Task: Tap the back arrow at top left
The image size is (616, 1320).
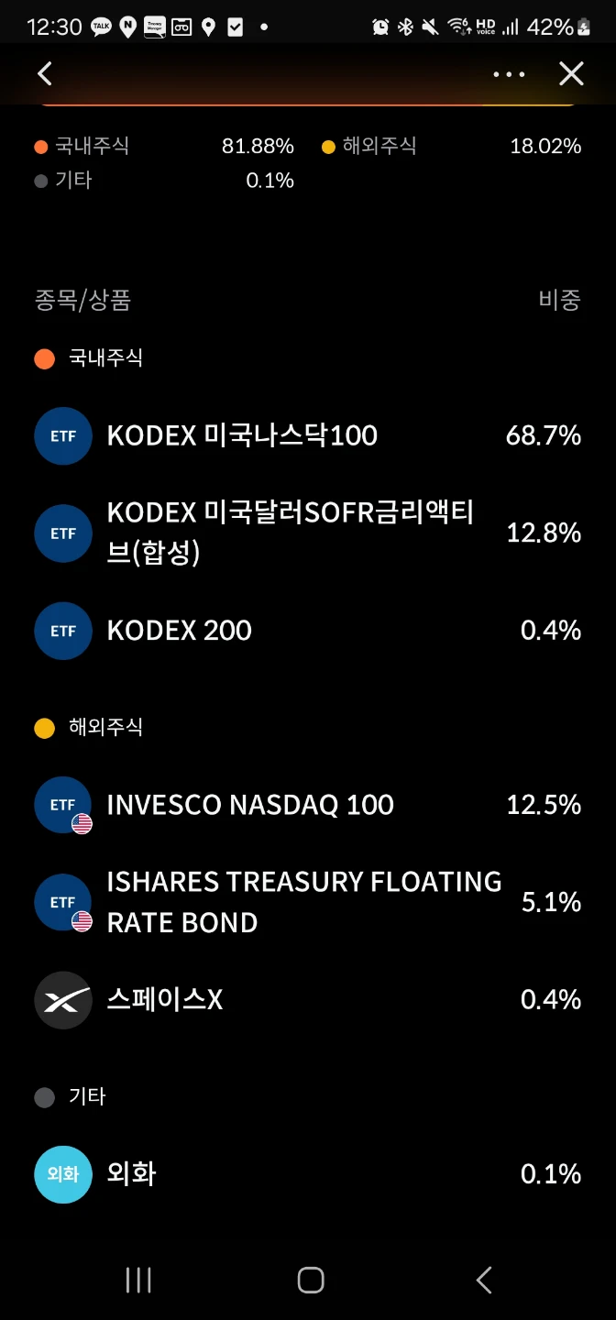Action: click(44, 74)
